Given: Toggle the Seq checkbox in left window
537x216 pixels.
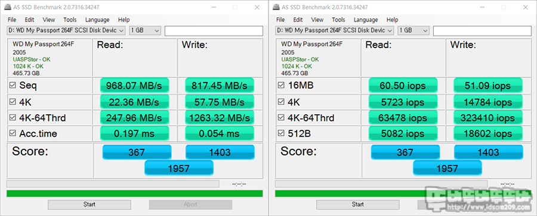Looking at the screenshot, I should coord(13,86).
